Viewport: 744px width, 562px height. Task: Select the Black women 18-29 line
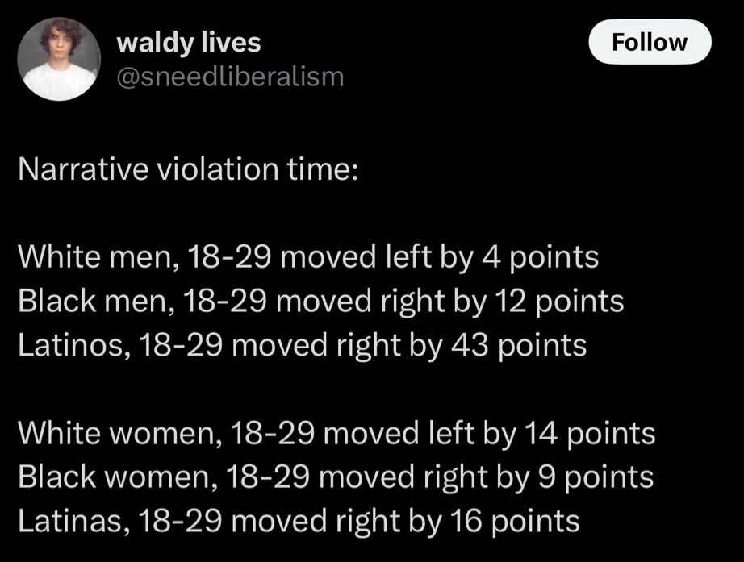point(336,477)
